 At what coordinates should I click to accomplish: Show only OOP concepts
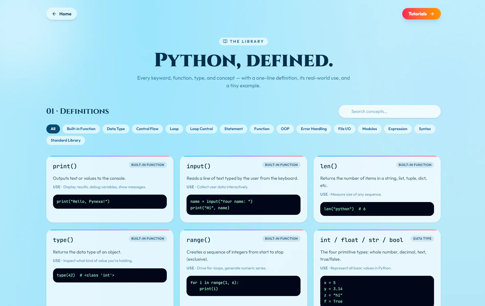(x=285, y=129)
